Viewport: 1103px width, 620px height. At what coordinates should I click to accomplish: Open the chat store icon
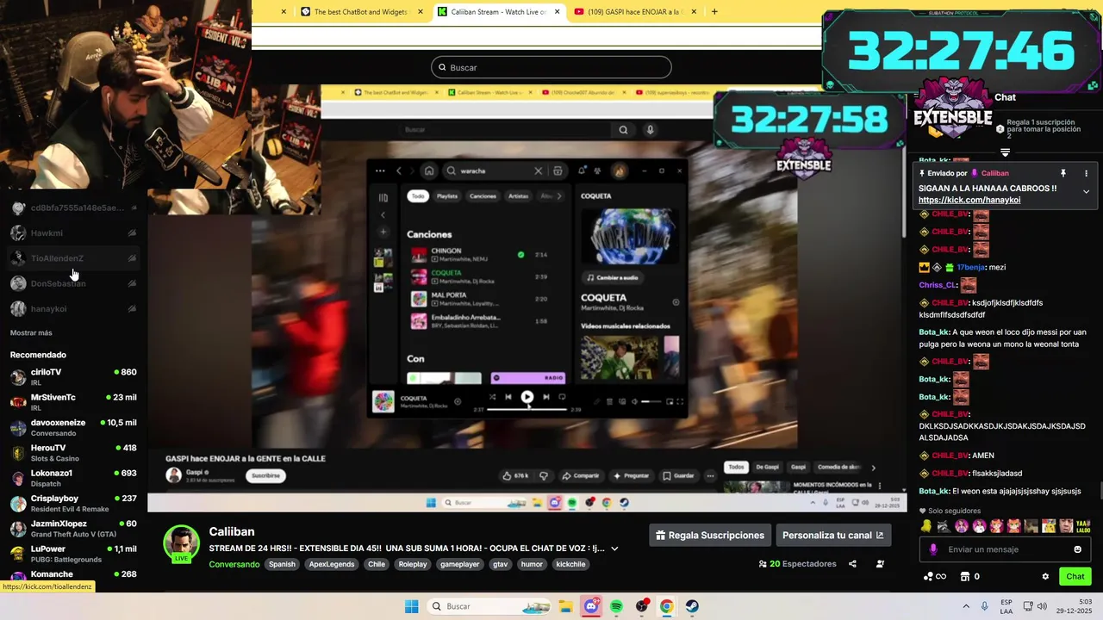[965, 577]
